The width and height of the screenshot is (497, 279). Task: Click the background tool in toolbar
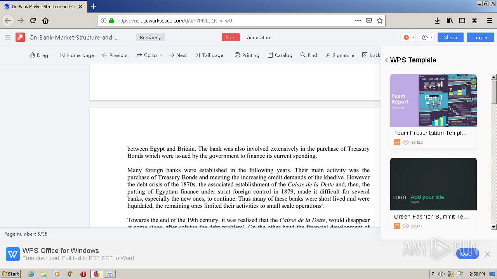click(x=371, y=55)
